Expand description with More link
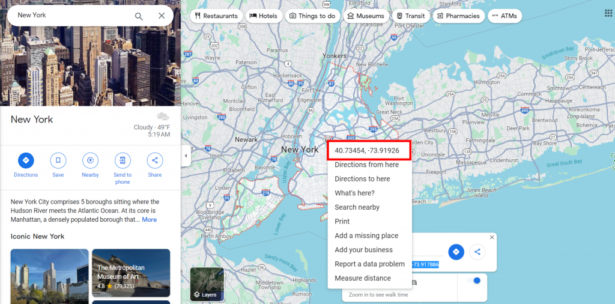The width and height of the screenshot is (615, 304). tap(150, 220)
